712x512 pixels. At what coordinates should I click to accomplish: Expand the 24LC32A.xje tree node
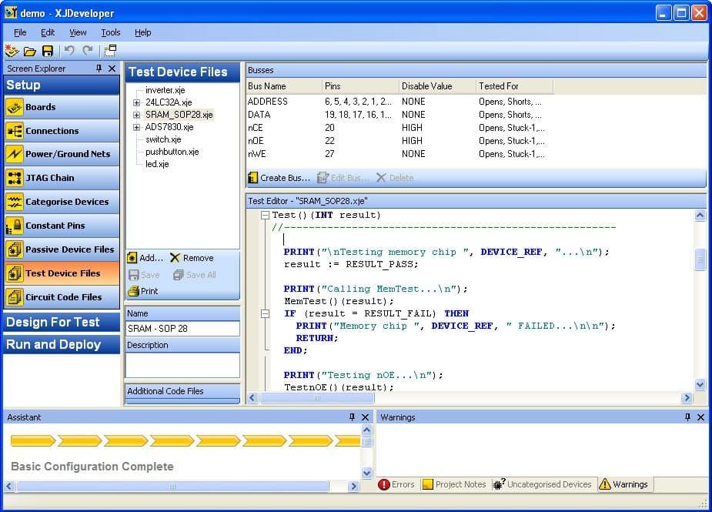[x=136, y=102]
